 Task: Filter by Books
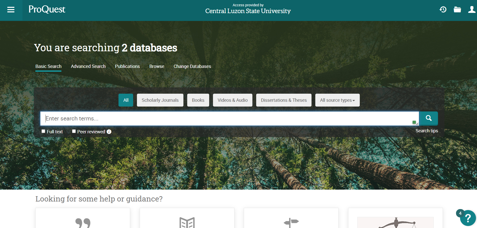[198, 100]
